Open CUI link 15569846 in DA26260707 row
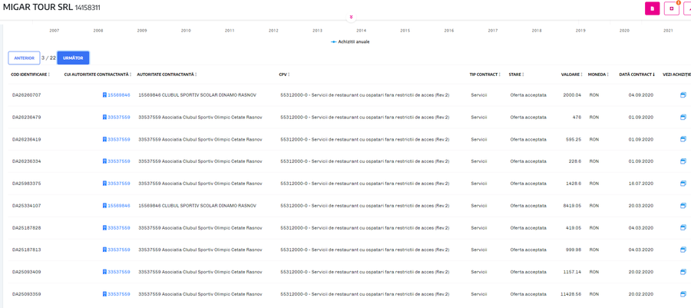Image resolution: width=691 pixels, height=308 pixels. point(117,94)
